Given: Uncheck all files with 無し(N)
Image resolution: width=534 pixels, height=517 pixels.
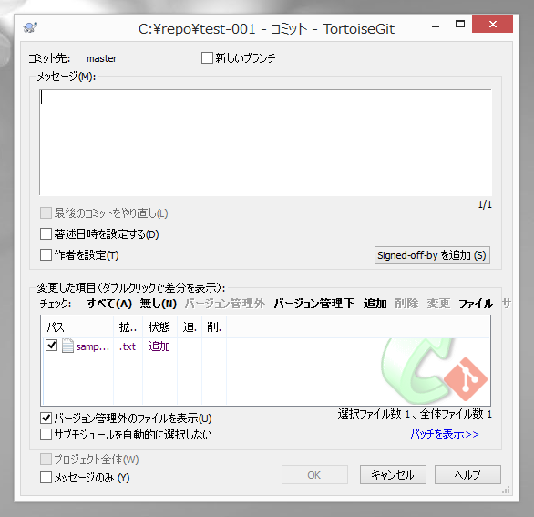Looking at the screenshot, I should tap(159, 304).
